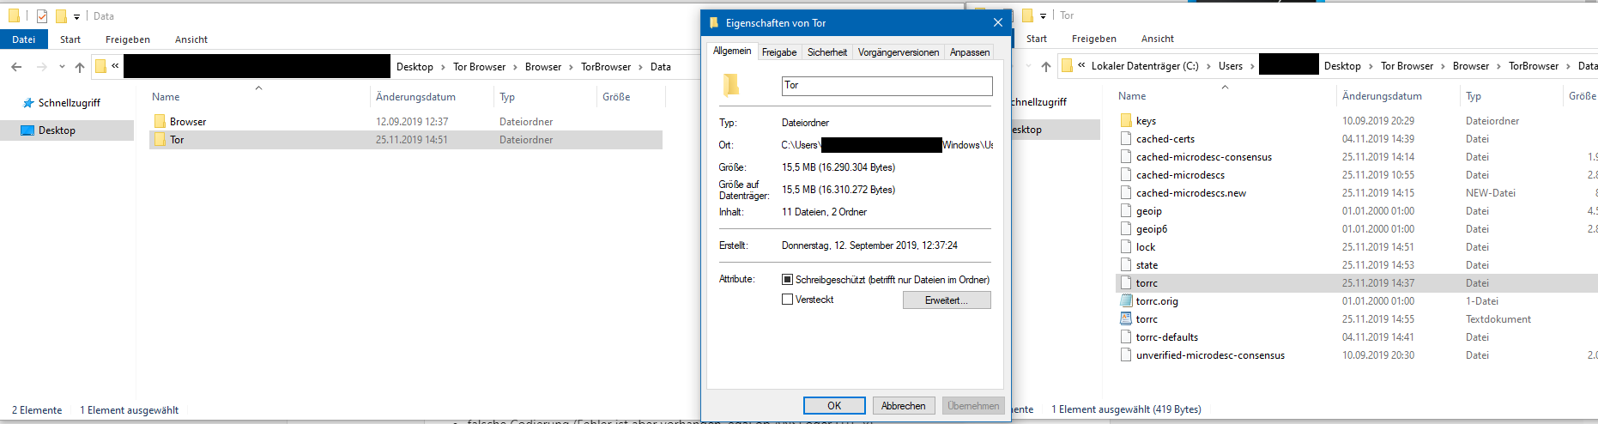Select geoip file icon
Viewport: 1598px width, 424px height.
(1126, 211)
